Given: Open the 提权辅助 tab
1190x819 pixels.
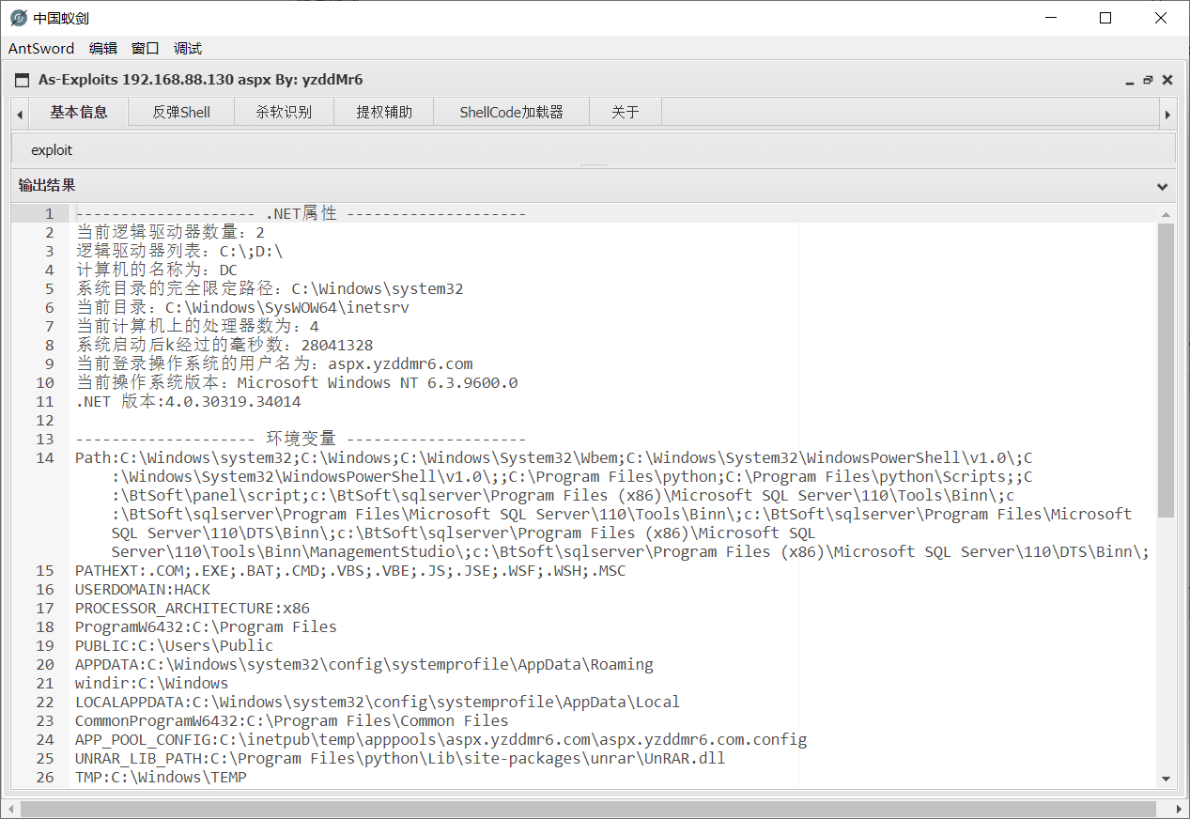Looking at the screenshot, I should [x=383, y=112].
